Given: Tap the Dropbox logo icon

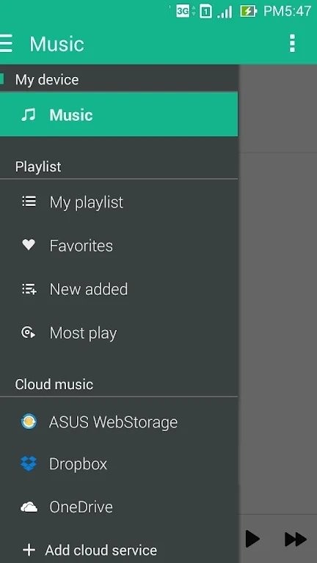Looking at the screenshot, I should coord(29,463).
